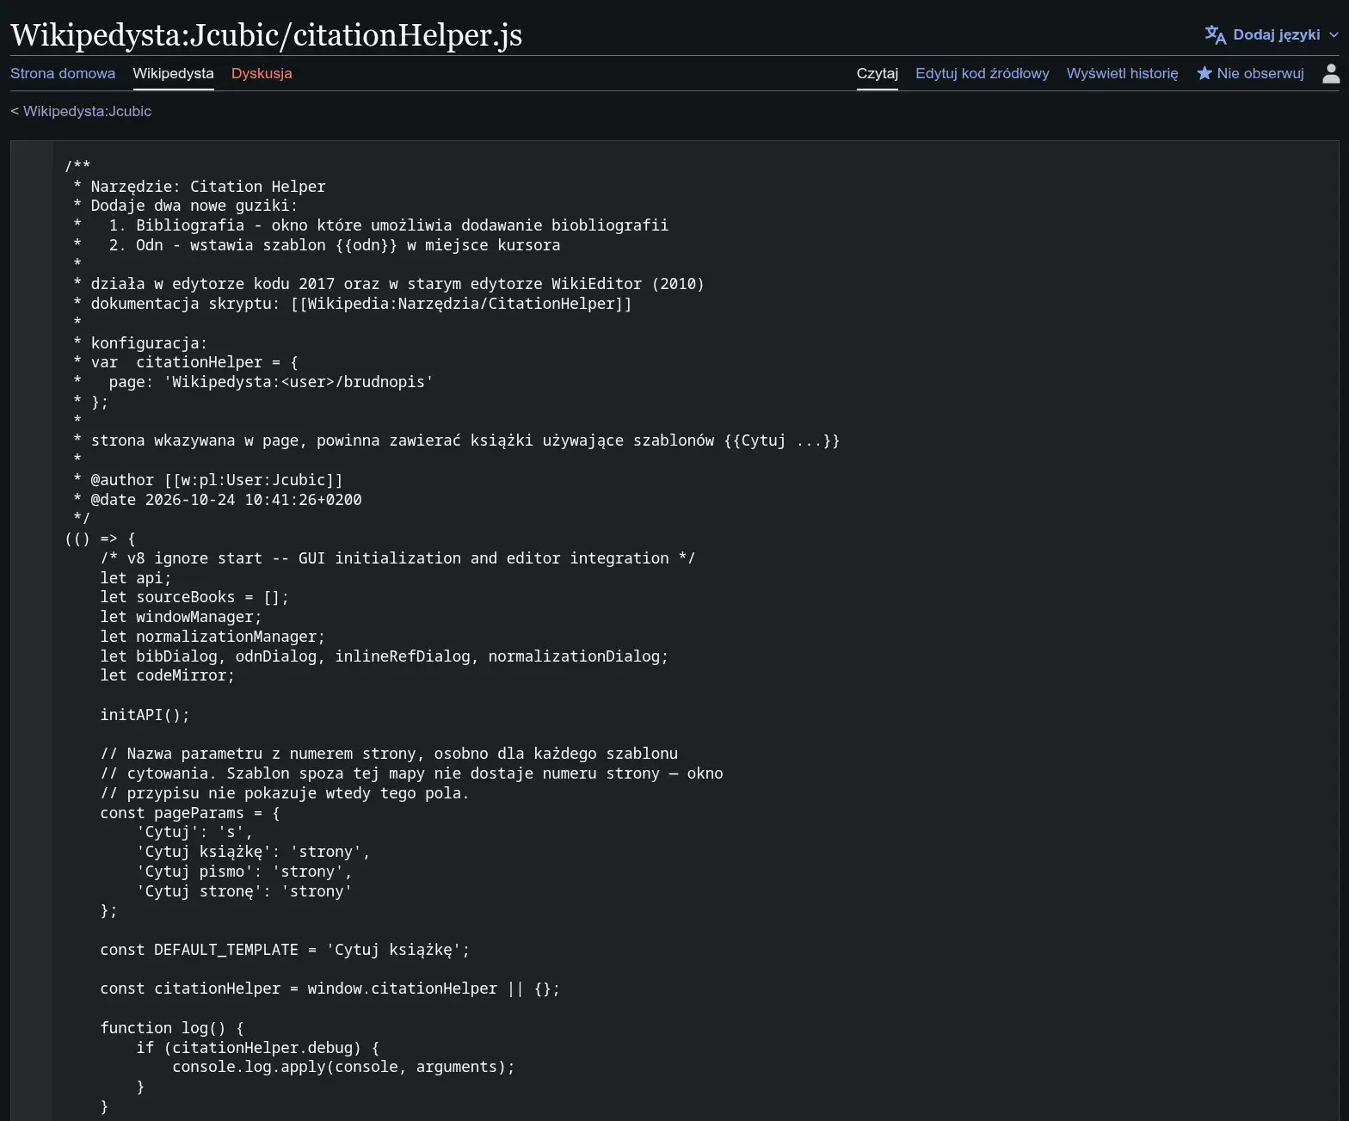Click the "'Cytuj pismo': 'strony'," line

tap(244, 872)
